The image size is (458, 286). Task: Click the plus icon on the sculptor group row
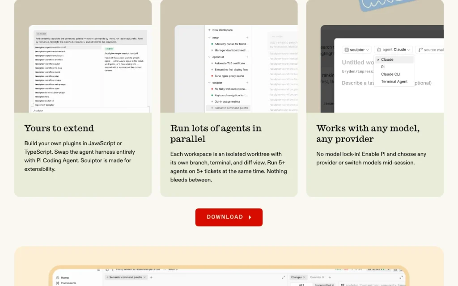click(247, 83)
